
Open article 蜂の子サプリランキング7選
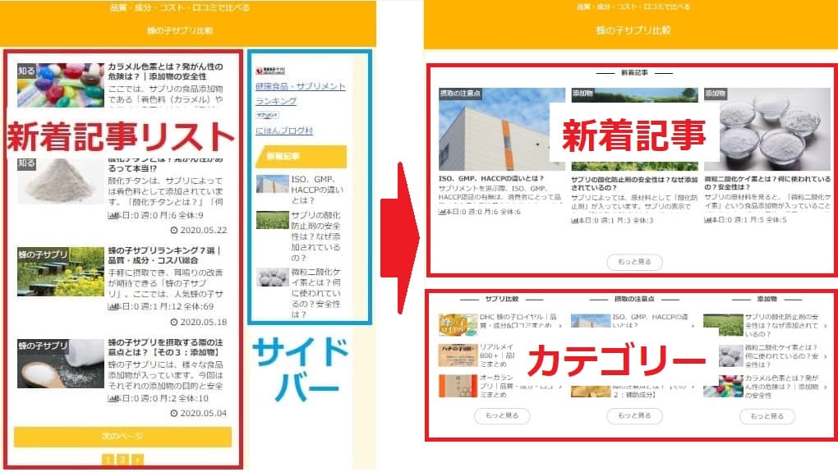(164, 254)
